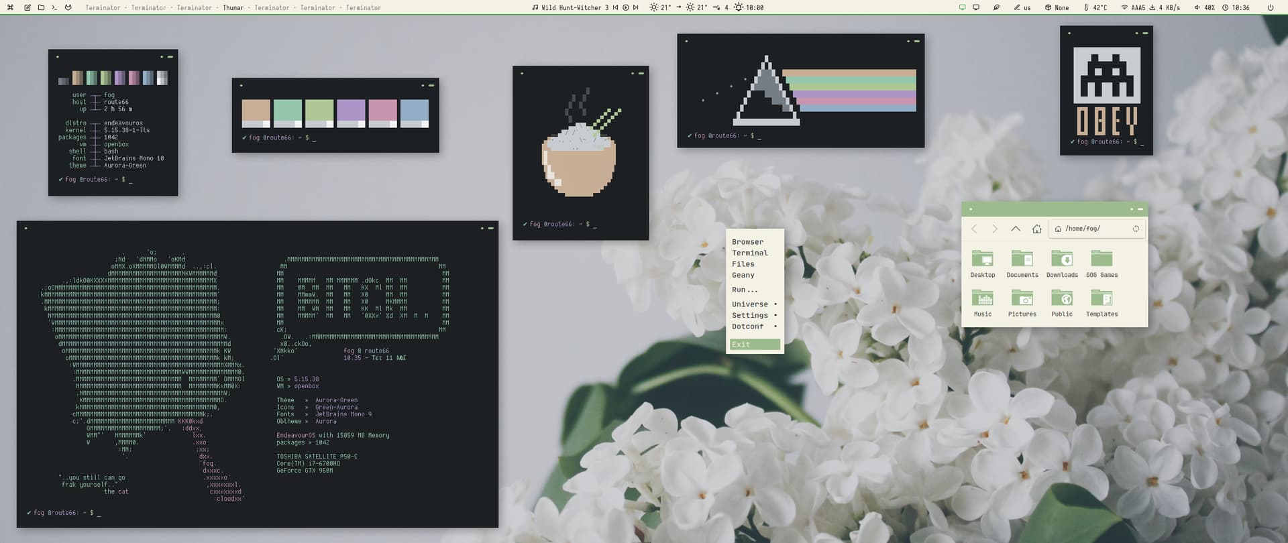Select Browser from the desktop menu
1288x543 pixels.
(x=747, y=242)
